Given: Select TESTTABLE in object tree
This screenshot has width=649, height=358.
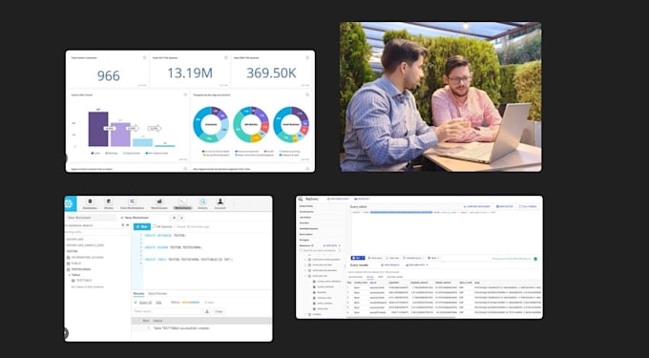Looking at the screenshot, I should pos(81,280).
